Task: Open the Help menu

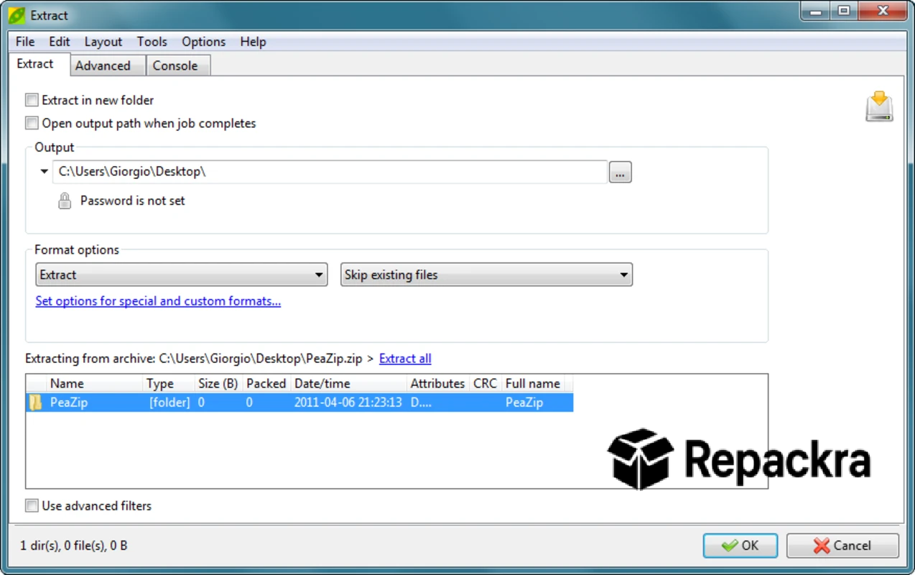Action: coord(253,42)
